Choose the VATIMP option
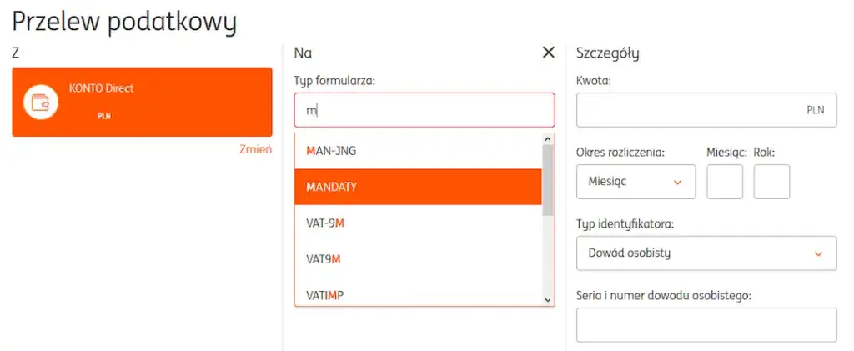 417,293
